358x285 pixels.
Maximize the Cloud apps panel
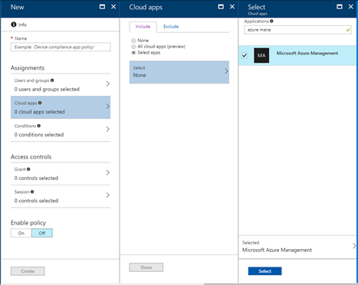click(221, 7)
